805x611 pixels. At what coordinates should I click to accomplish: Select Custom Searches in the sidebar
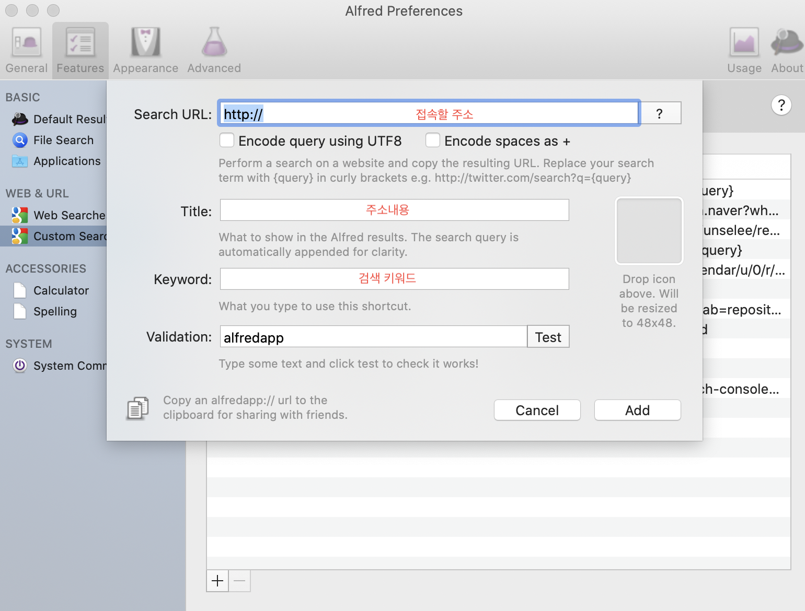(53, 236)
